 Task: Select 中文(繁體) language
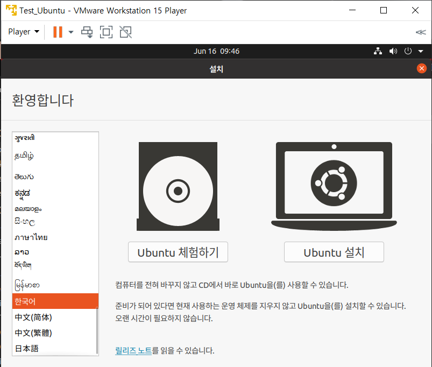pos(54,333)
